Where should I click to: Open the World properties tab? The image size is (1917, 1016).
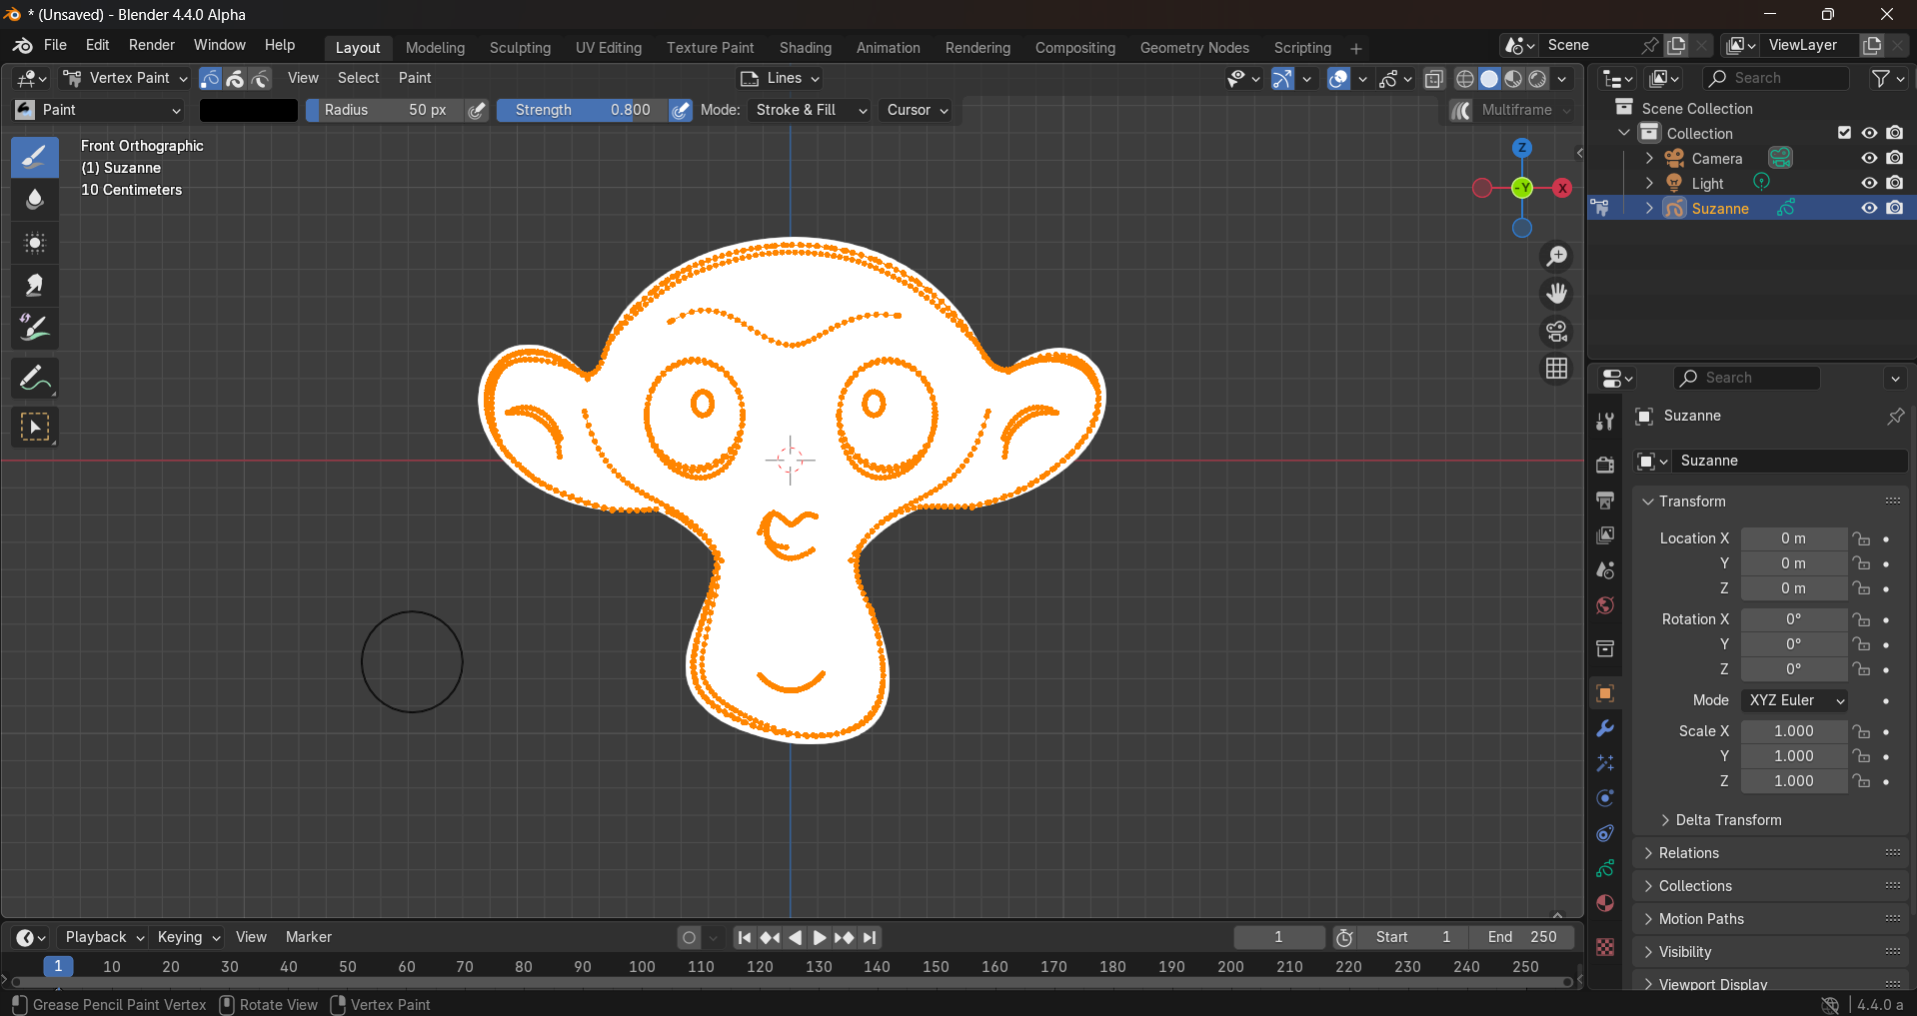click(1605, 605)
